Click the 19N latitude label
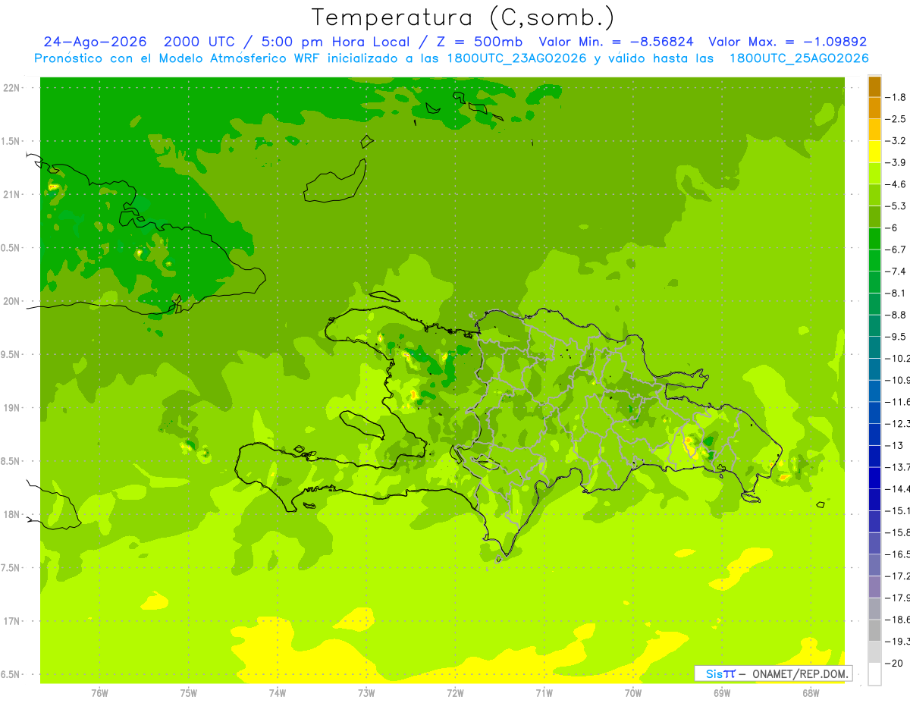 tap(13, 408)
